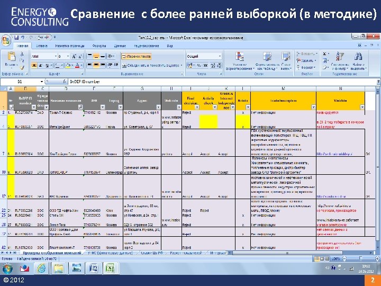Decrease decimal places icon
381x286 pixels.
[219, 65]
